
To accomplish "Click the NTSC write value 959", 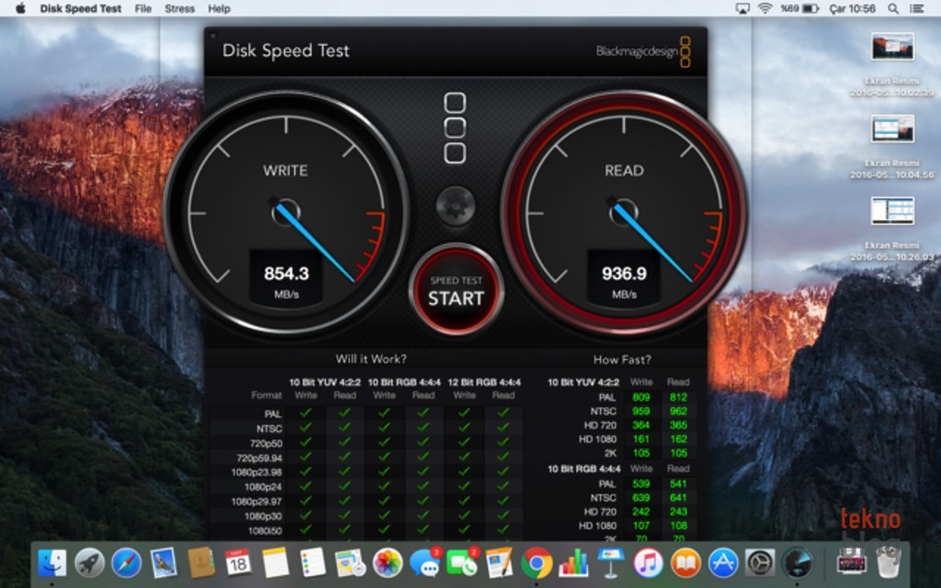I will pyautogui.click(x=641, y=411).
